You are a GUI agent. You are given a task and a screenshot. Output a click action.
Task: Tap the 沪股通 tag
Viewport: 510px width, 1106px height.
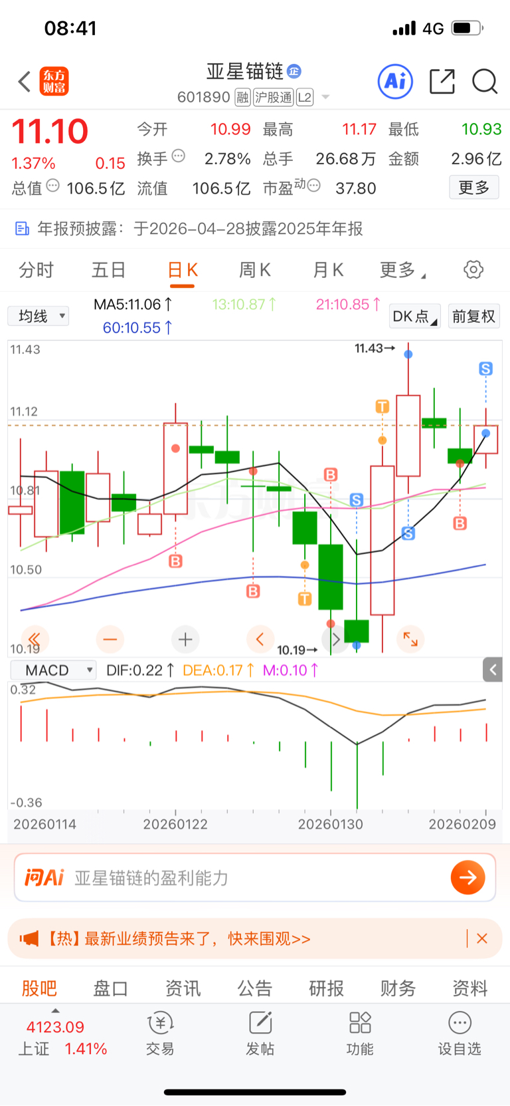[273, 97]
